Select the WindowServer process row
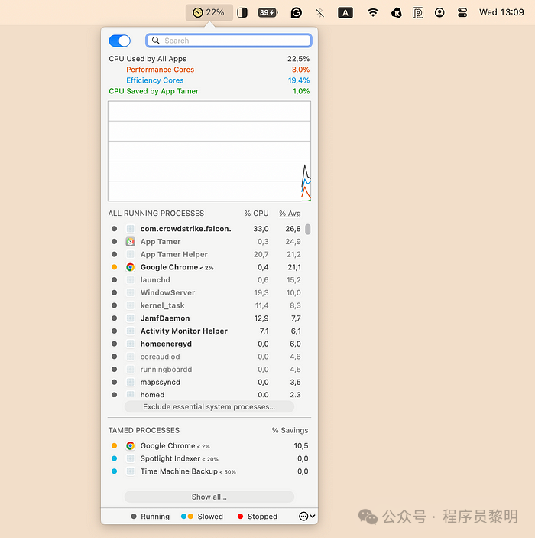The image size is (535, 538). coord(206,292)
